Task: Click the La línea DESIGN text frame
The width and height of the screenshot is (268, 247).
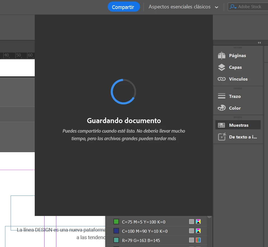Action: (x=61, y=230)
